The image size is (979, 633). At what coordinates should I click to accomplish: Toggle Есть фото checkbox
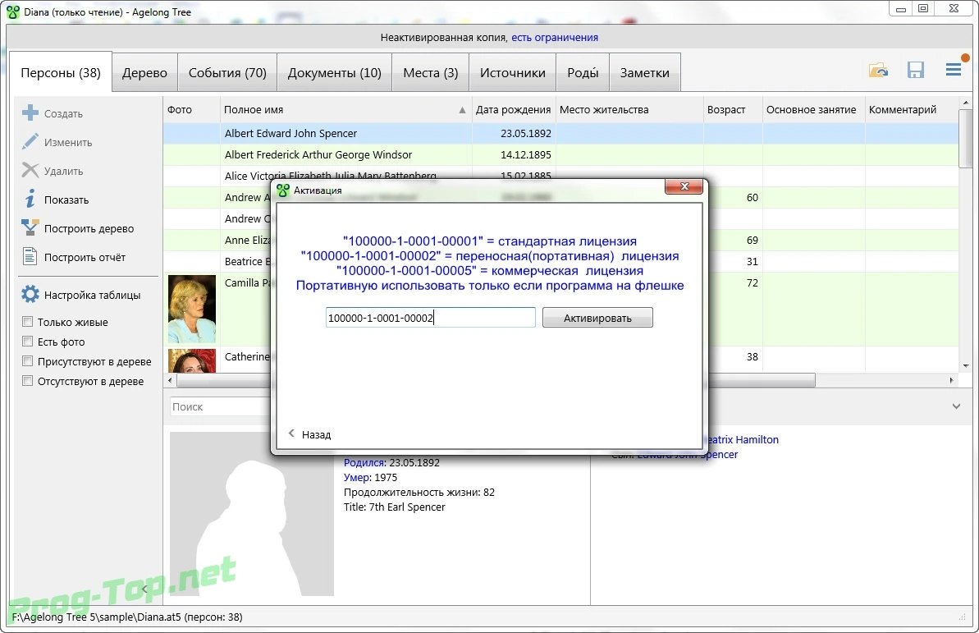[x=27, y=342]
